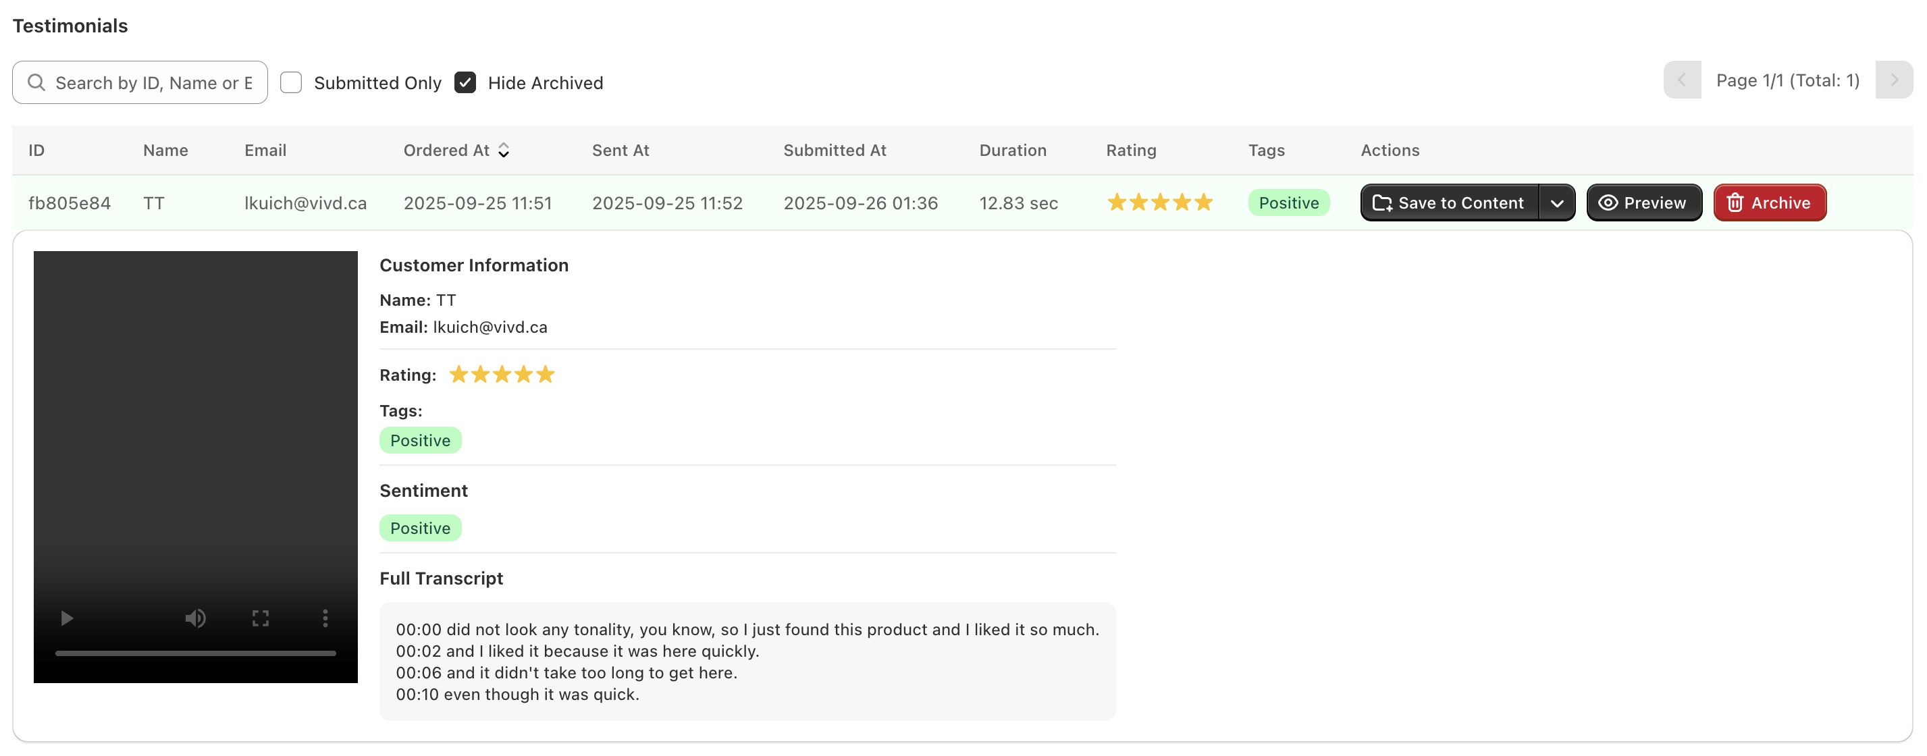Viewport: 1927px width, 756px height.
Task: Play the testimonial video
Action: click(x=67, y=618)
